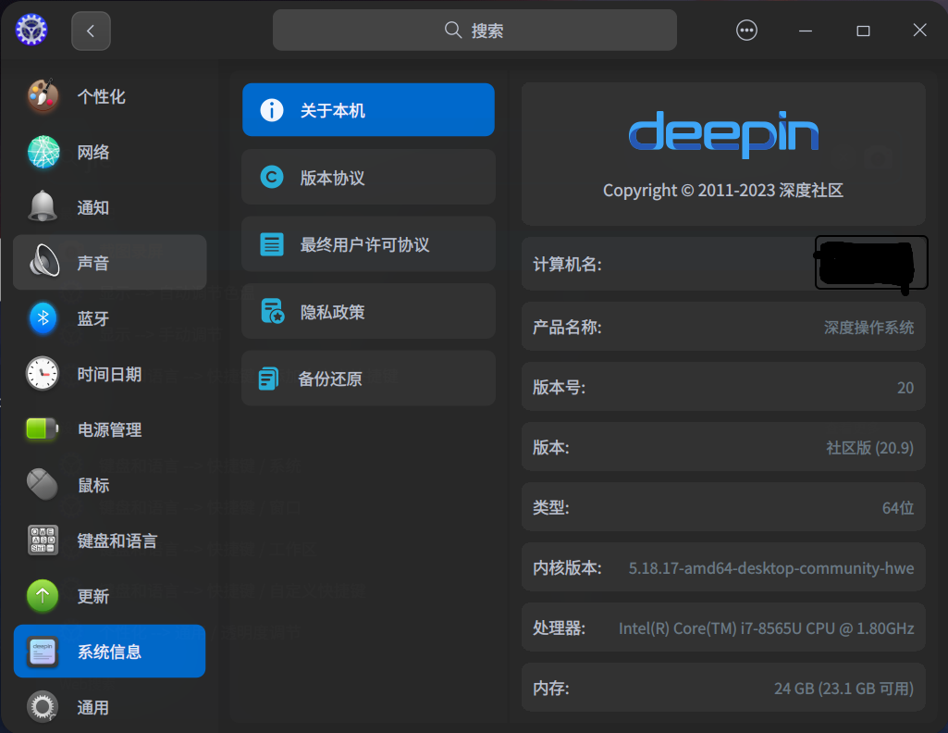Select the 声音 (Sound) settings icon

click(x=43, y=262)
